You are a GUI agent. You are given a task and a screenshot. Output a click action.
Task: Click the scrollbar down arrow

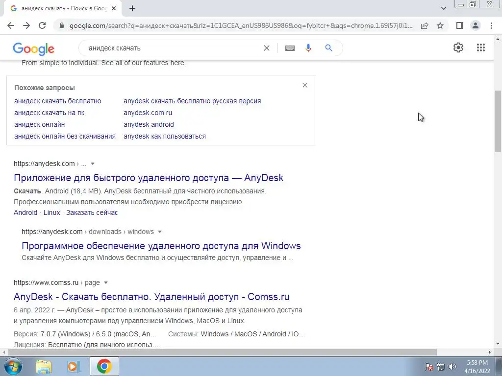click(498, 344)
